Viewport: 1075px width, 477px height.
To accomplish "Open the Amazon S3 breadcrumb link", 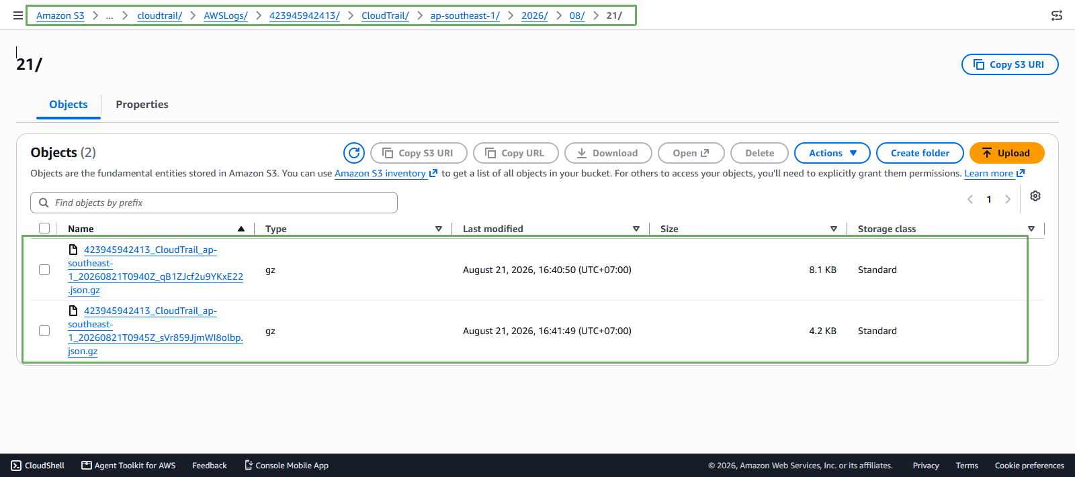I will [x=60, y=15].
